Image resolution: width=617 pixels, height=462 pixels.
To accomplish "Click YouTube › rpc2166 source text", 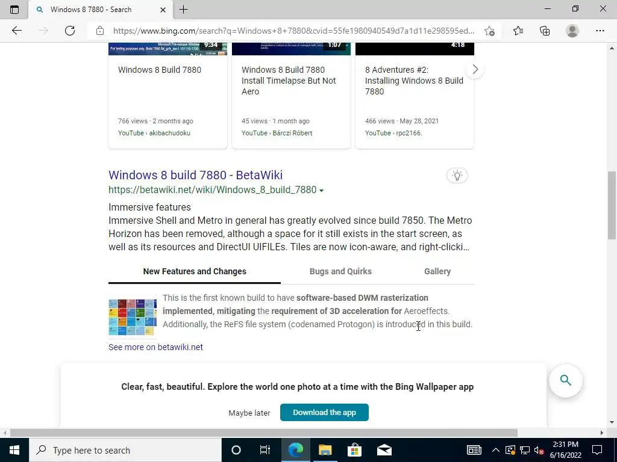I will coord(393,133).
